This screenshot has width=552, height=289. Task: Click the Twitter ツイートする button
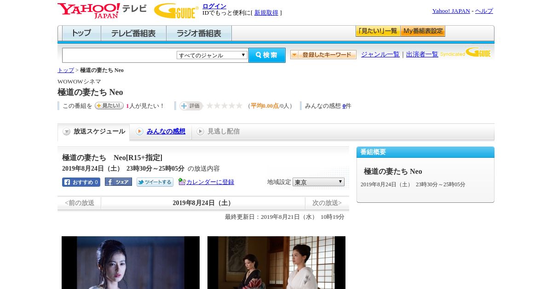(155, 182)
